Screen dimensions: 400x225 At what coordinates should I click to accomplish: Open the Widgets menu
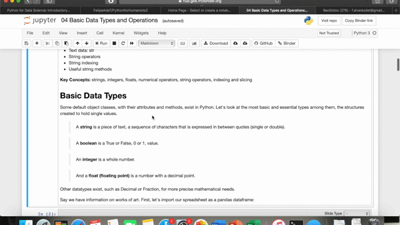click(141, 33)
